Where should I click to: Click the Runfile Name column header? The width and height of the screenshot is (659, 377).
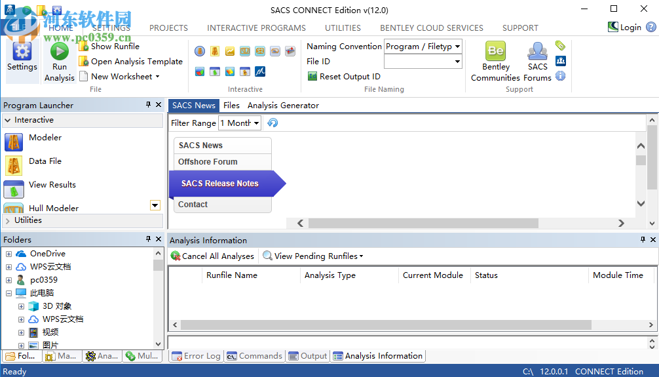pos(251,275)
